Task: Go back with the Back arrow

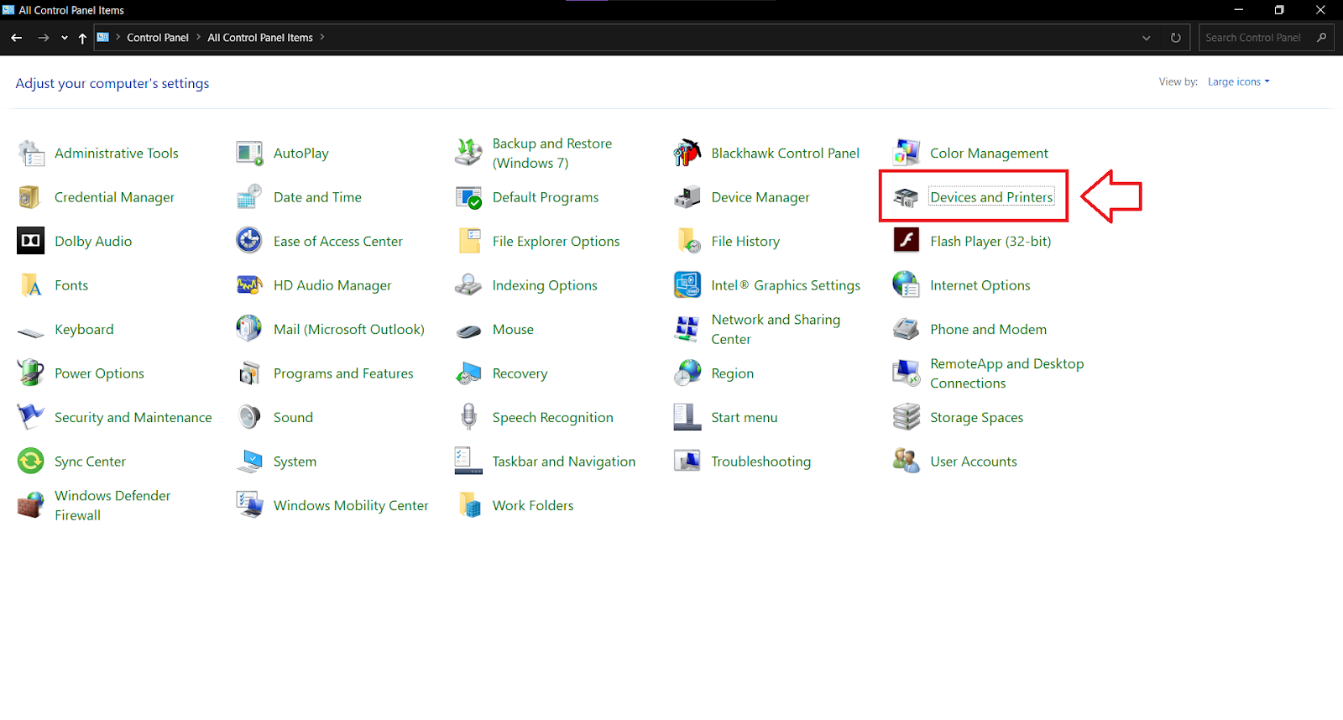Action: [17, 38]
